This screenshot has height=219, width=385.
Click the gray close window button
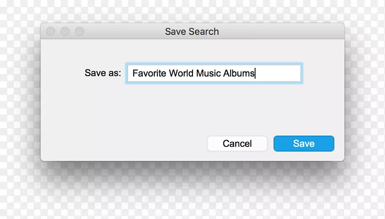coord(51,31)
